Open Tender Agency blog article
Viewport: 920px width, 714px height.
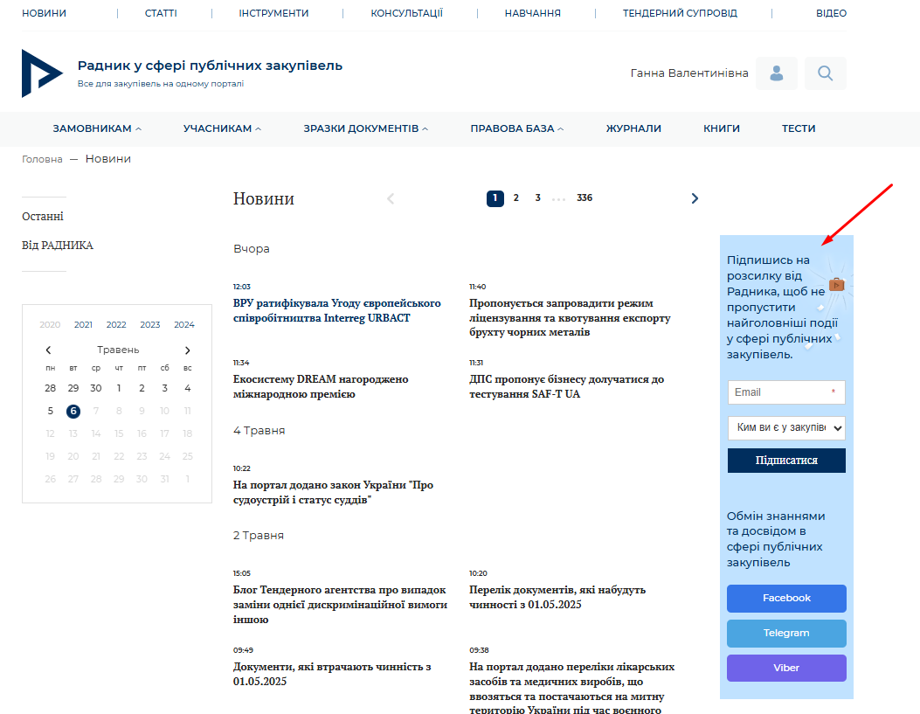click(x=341, y=604)
